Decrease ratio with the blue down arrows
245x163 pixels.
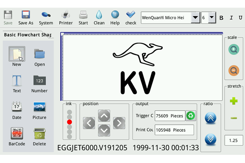[210, 139]
